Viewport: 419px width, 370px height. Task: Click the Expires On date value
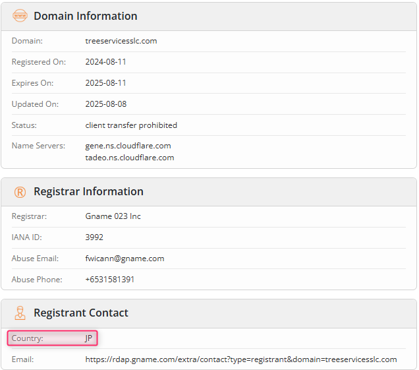click(x=106, y=83)
